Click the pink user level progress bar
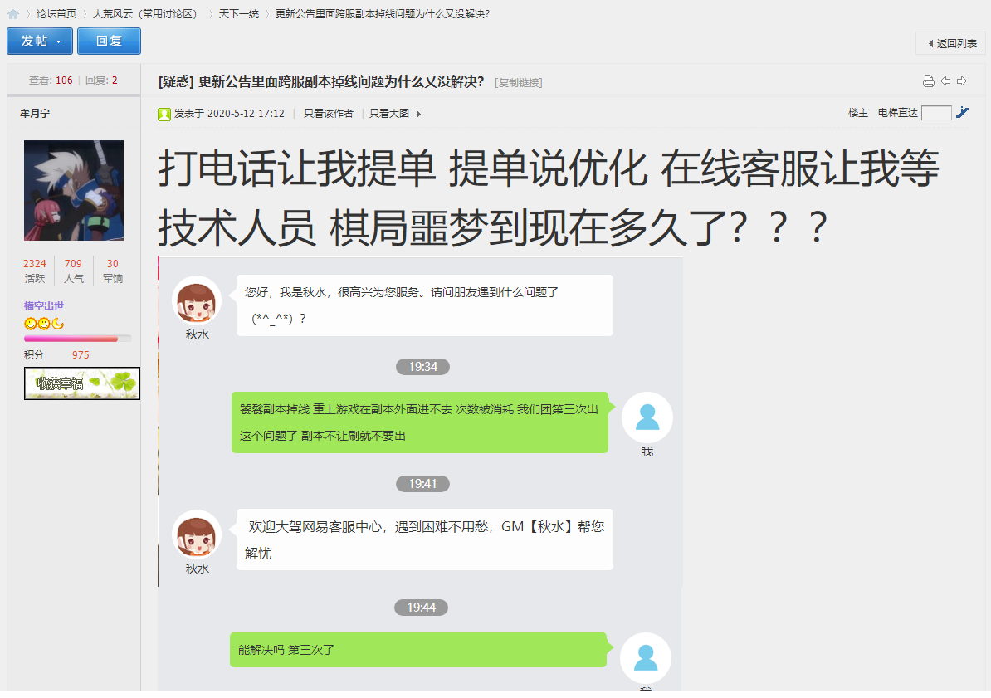991x698 pixels. coord(78,339)
